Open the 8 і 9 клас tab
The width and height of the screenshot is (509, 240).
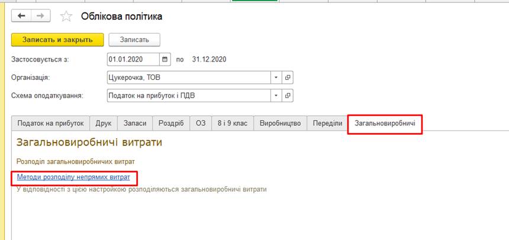(233, 123)
